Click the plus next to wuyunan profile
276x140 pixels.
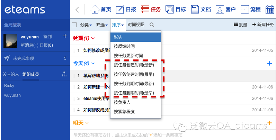point(65,36)
